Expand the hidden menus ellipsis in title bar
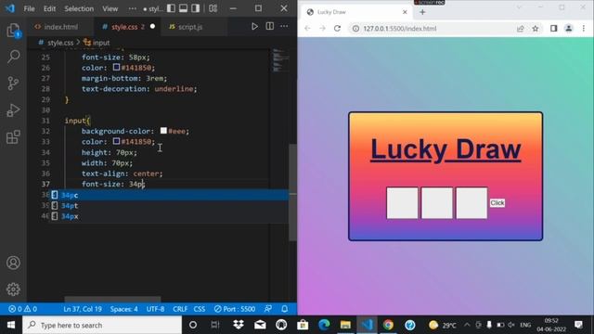This screenshot has width=594, height=334. 132,8
